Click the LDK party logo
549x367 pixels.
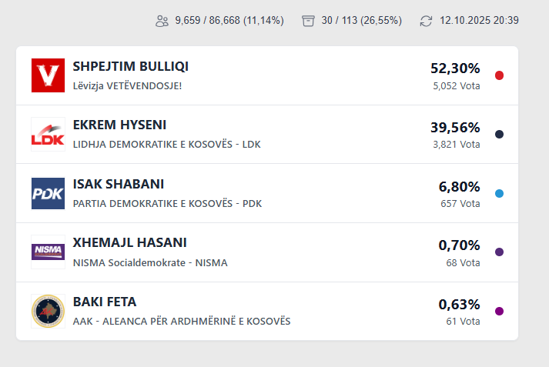pyautogui.click(x=48, y=134)
